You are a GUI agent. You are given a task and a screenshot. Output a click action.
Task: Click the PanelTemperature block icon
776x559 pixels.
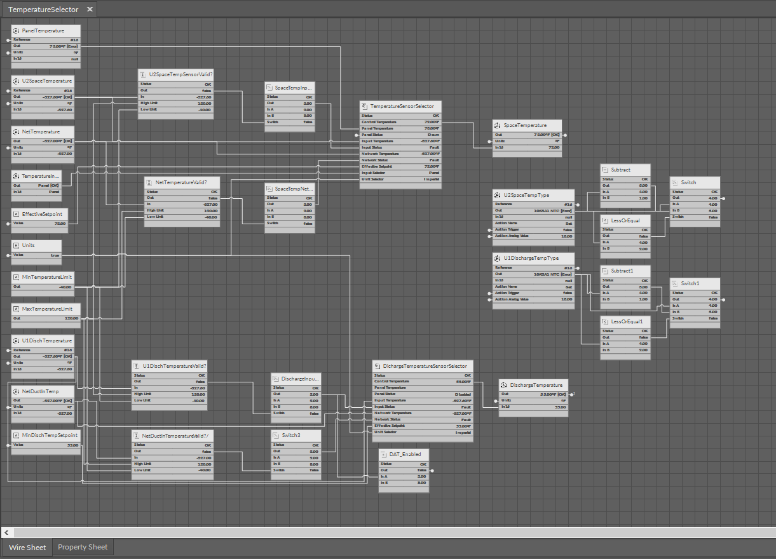(x=15, y=30)
